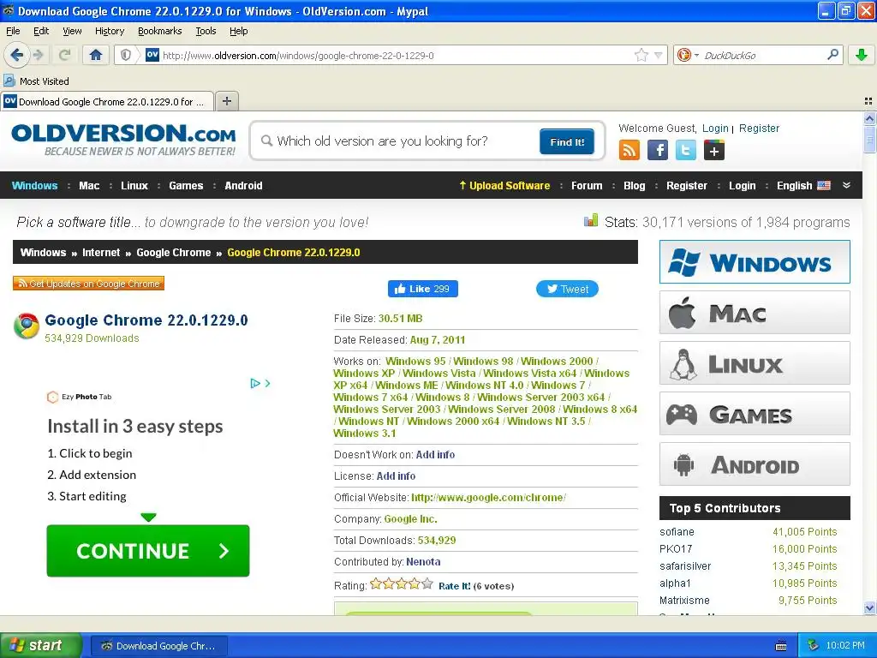Screen dimensions: 877x658
Task: Select the Download Google Chrome browser tab
Action: click(x=107, y=101)
